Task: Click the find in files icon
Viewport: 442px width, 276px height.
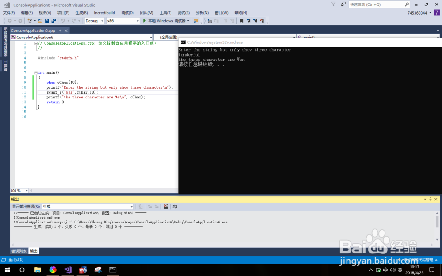Action: click(x=196, y=21)
